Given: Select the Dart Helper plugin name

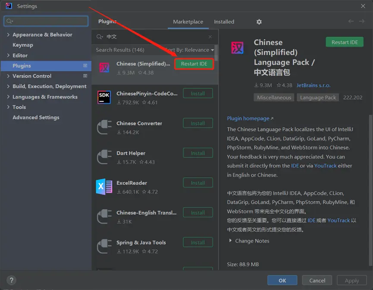Looking at the screenshot, I should coord(131,153).
